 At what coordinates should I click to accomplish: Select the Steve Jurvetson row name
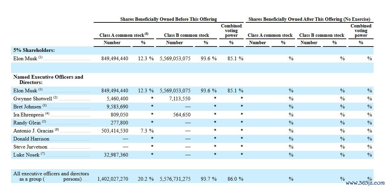pyautogui.click(x=30, y=147)
